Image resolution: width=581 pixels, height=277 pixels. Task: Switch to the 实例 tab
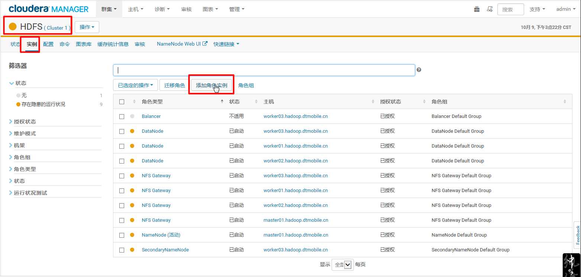pyautogui.click(x=32, y=44)
